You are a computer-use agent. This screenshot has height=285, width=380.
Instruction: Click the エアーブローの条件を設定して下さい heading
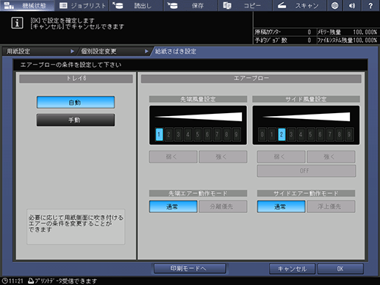[71, 65]
